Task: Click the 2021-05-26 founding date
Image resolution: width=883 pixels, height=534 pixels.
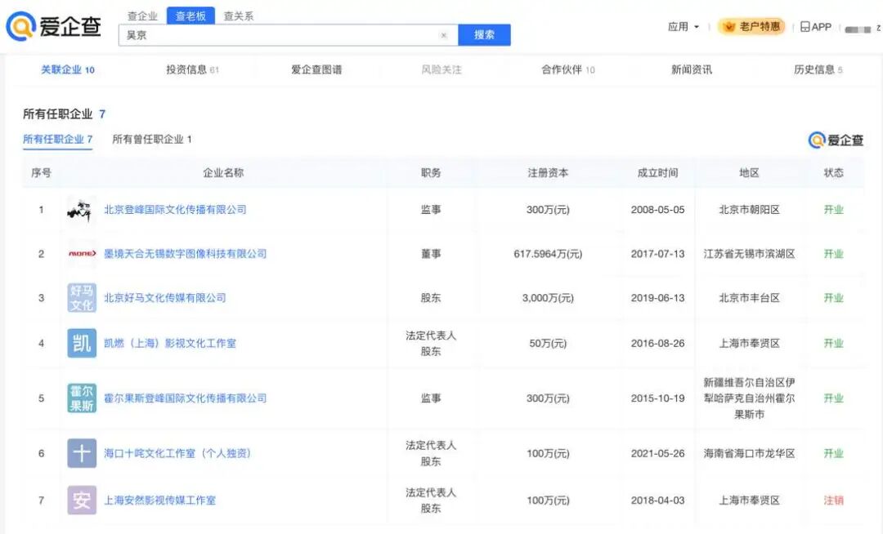Action: 657,453
